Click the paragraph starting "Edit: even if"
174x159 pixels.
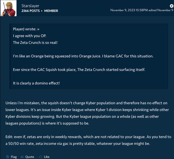tap(87, 140)
